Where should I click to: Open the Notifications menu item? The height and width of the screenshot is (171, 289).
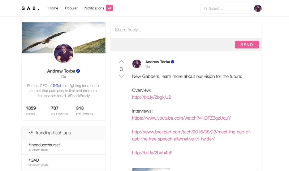coord(94,8)
